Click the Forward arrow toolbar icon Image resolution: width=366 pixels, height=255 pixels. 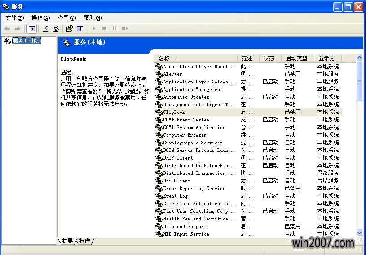click(18, 29)
